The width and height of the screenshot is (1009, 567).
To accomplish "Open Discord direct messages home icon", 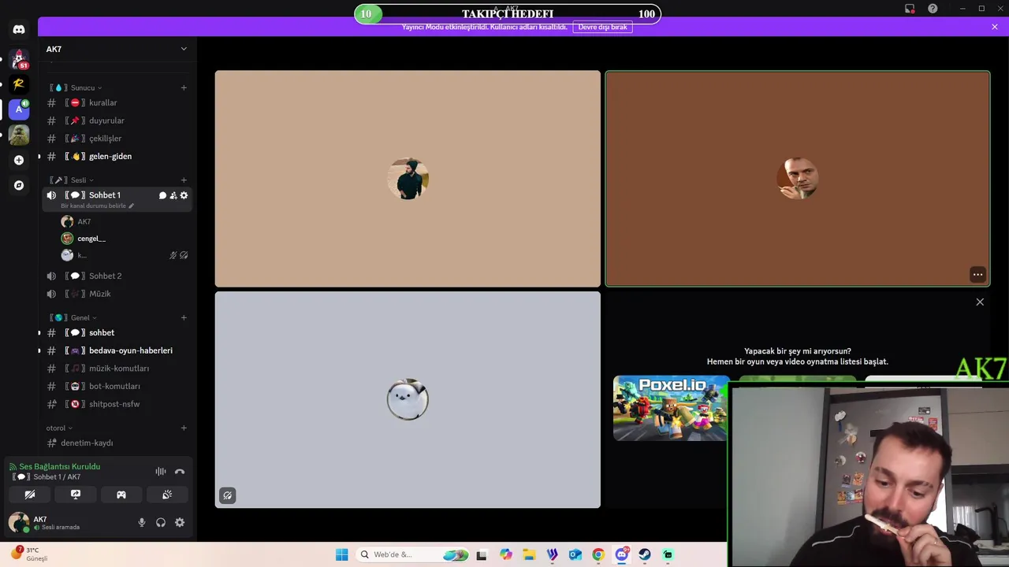I will 19,29.
